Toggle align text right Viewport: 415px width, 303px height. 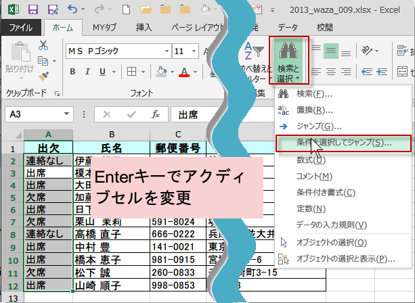point(346,72)
